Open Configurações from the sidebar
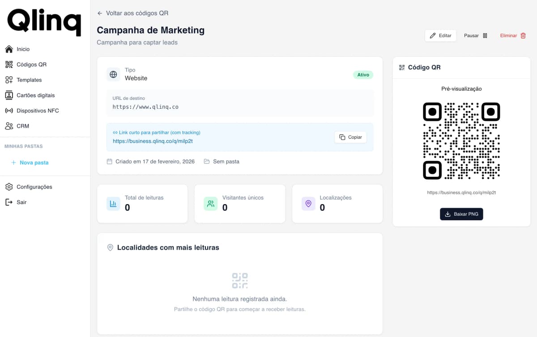This screenshot has width=537, height=337. (34, 187)
